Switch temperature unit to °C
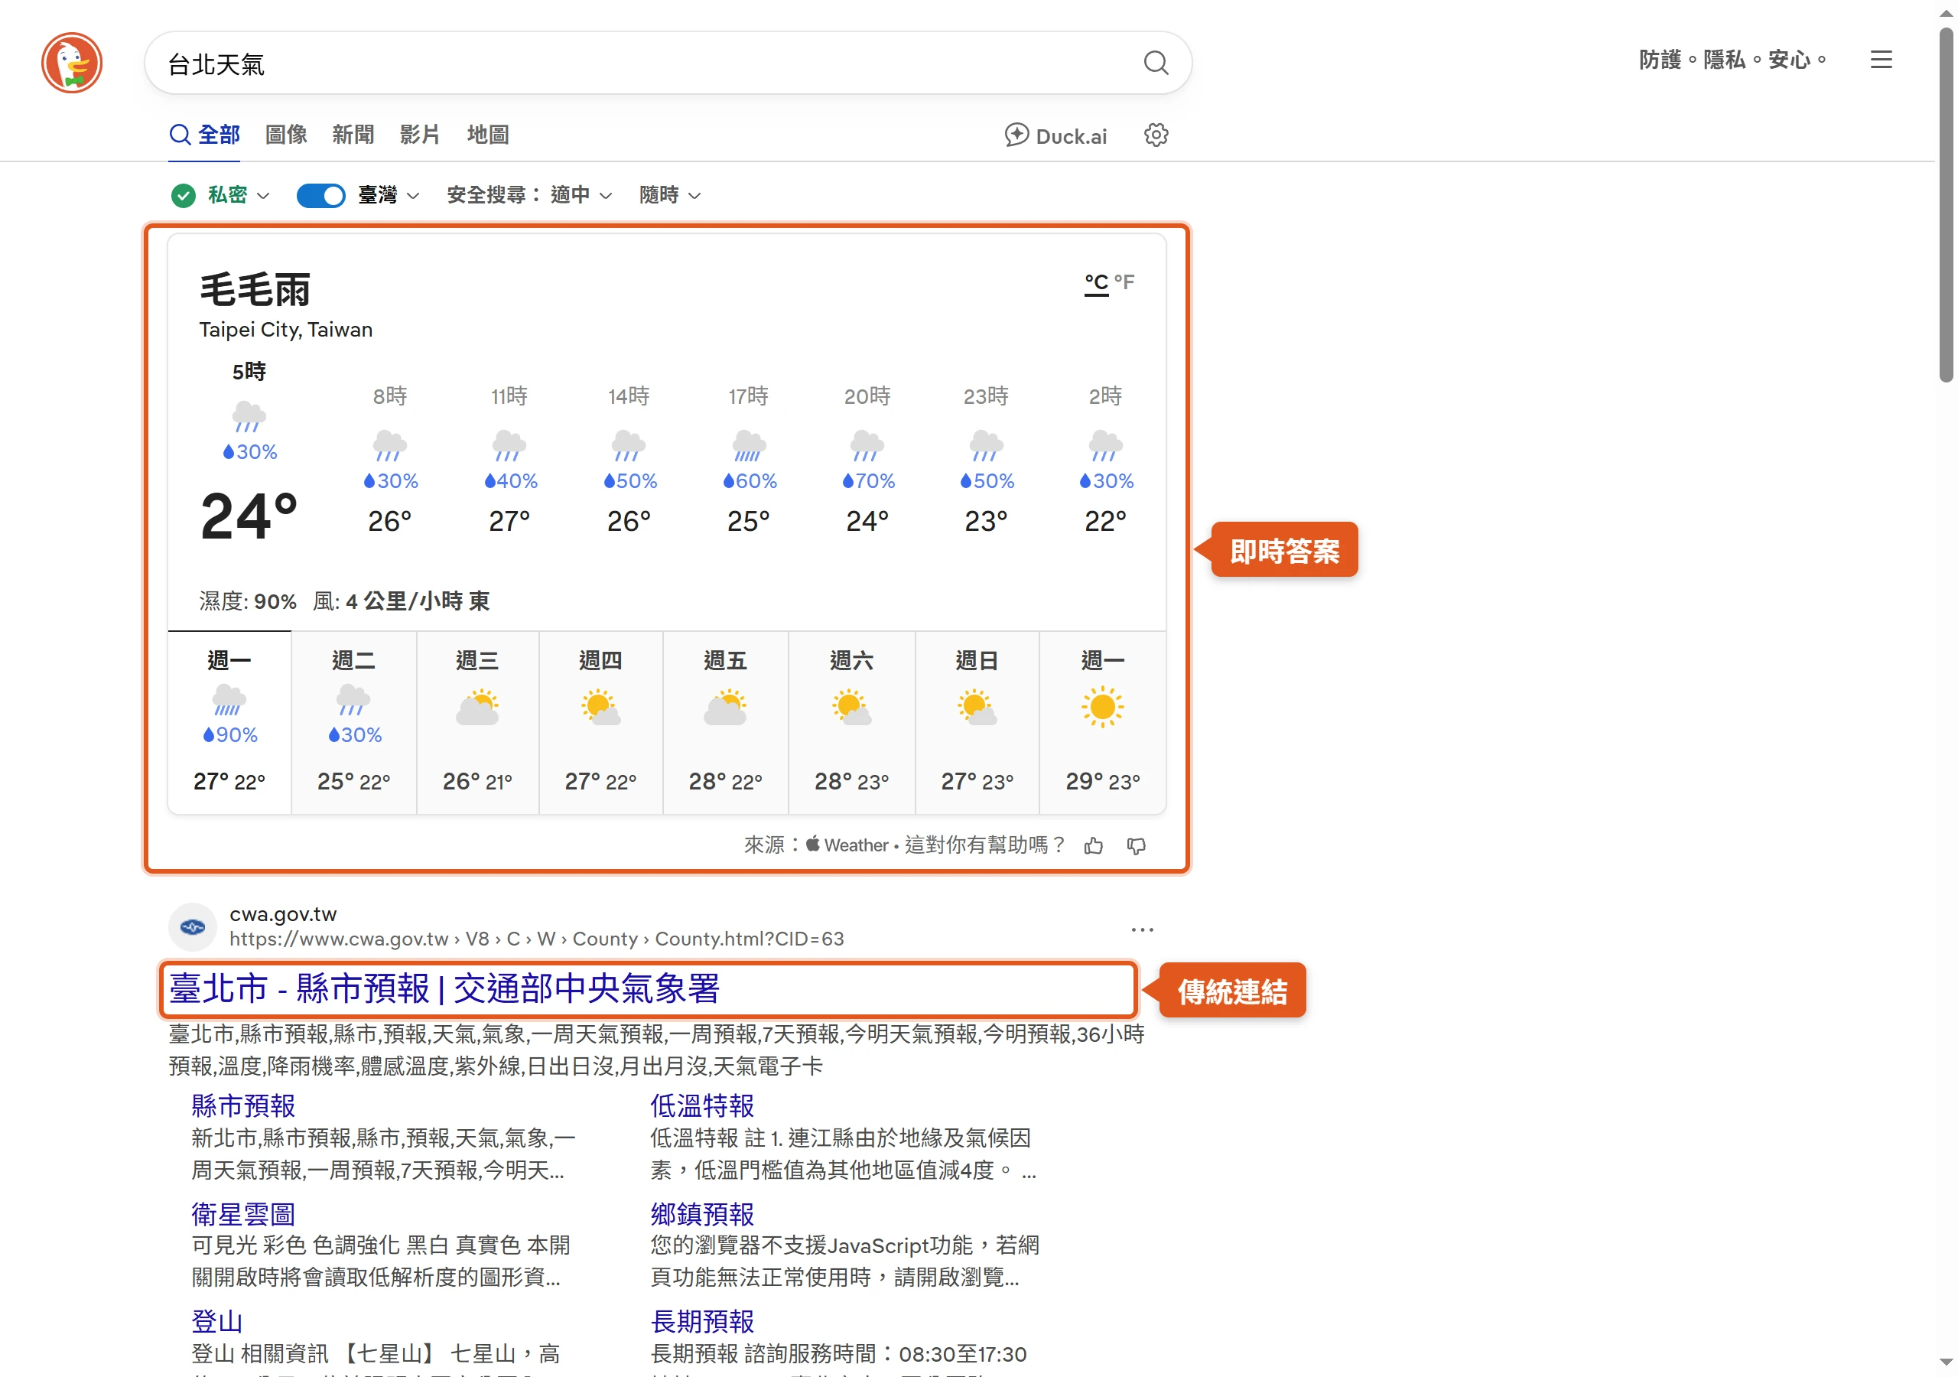This screenshot has height=1377, width=1958. 1096,282
